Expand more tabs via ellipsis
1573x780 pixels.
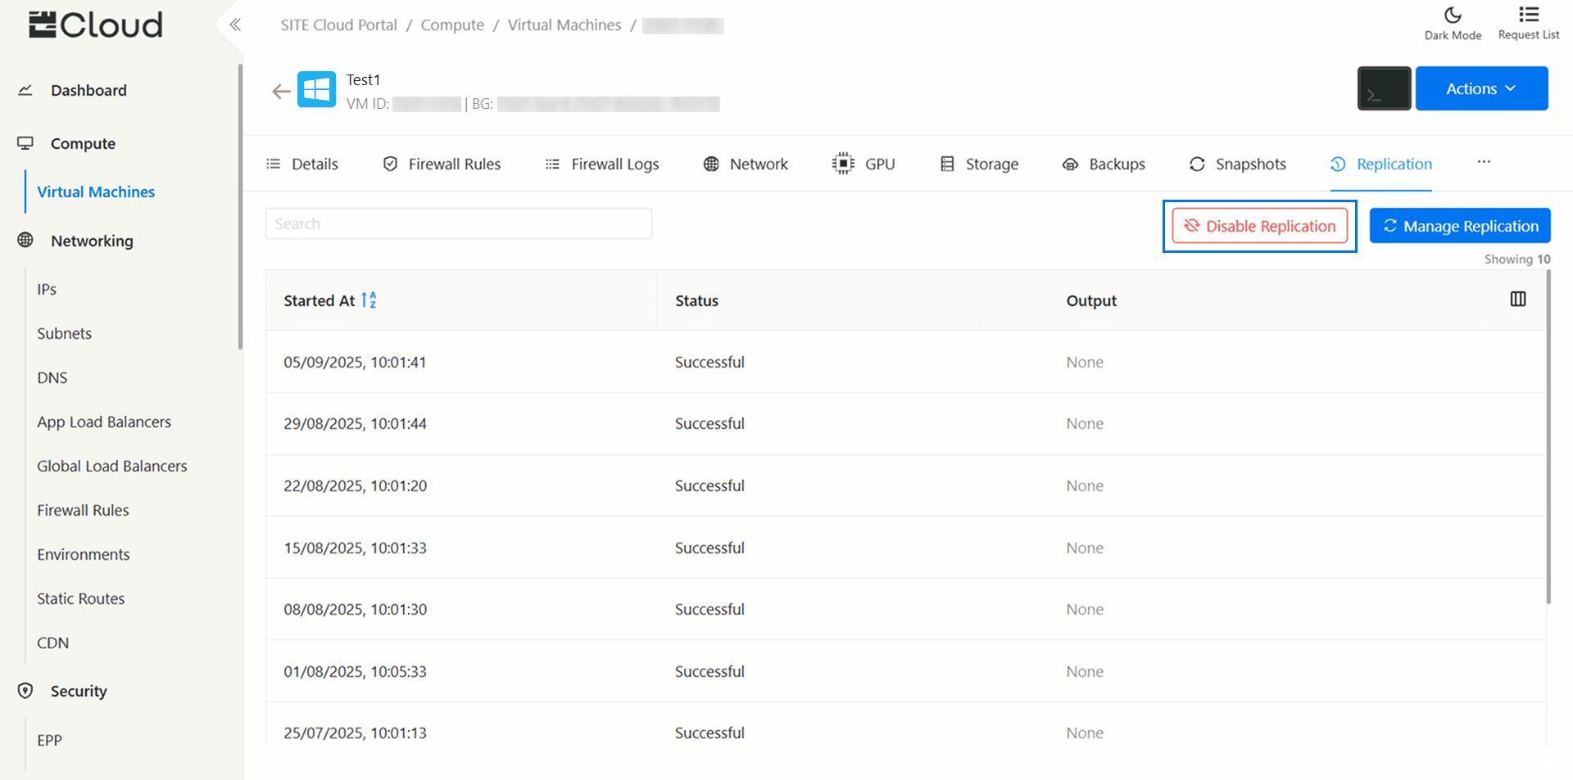click(1484, 162)
